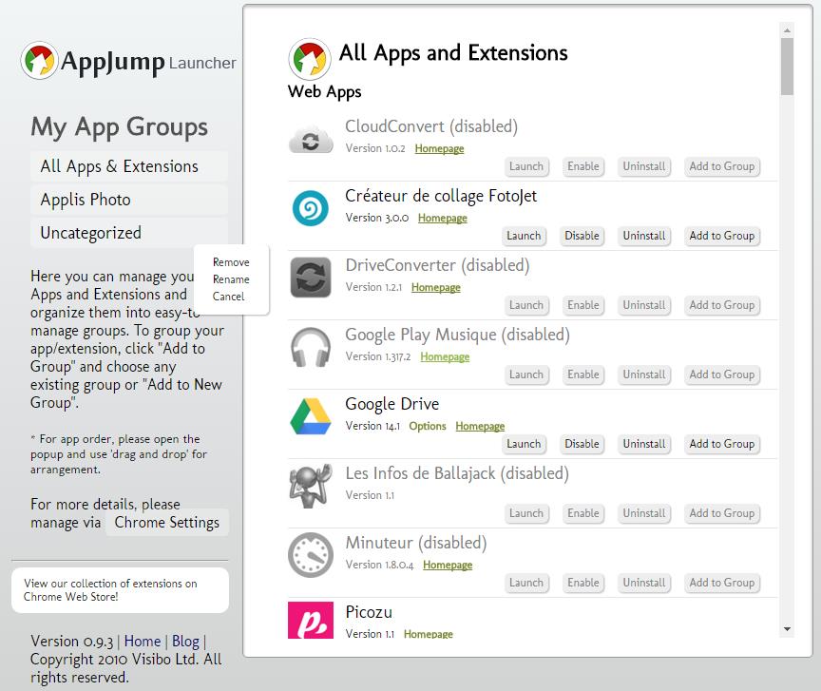Enable Les Infos de Ballajack

pyautogui.click(x=583, y=513)
